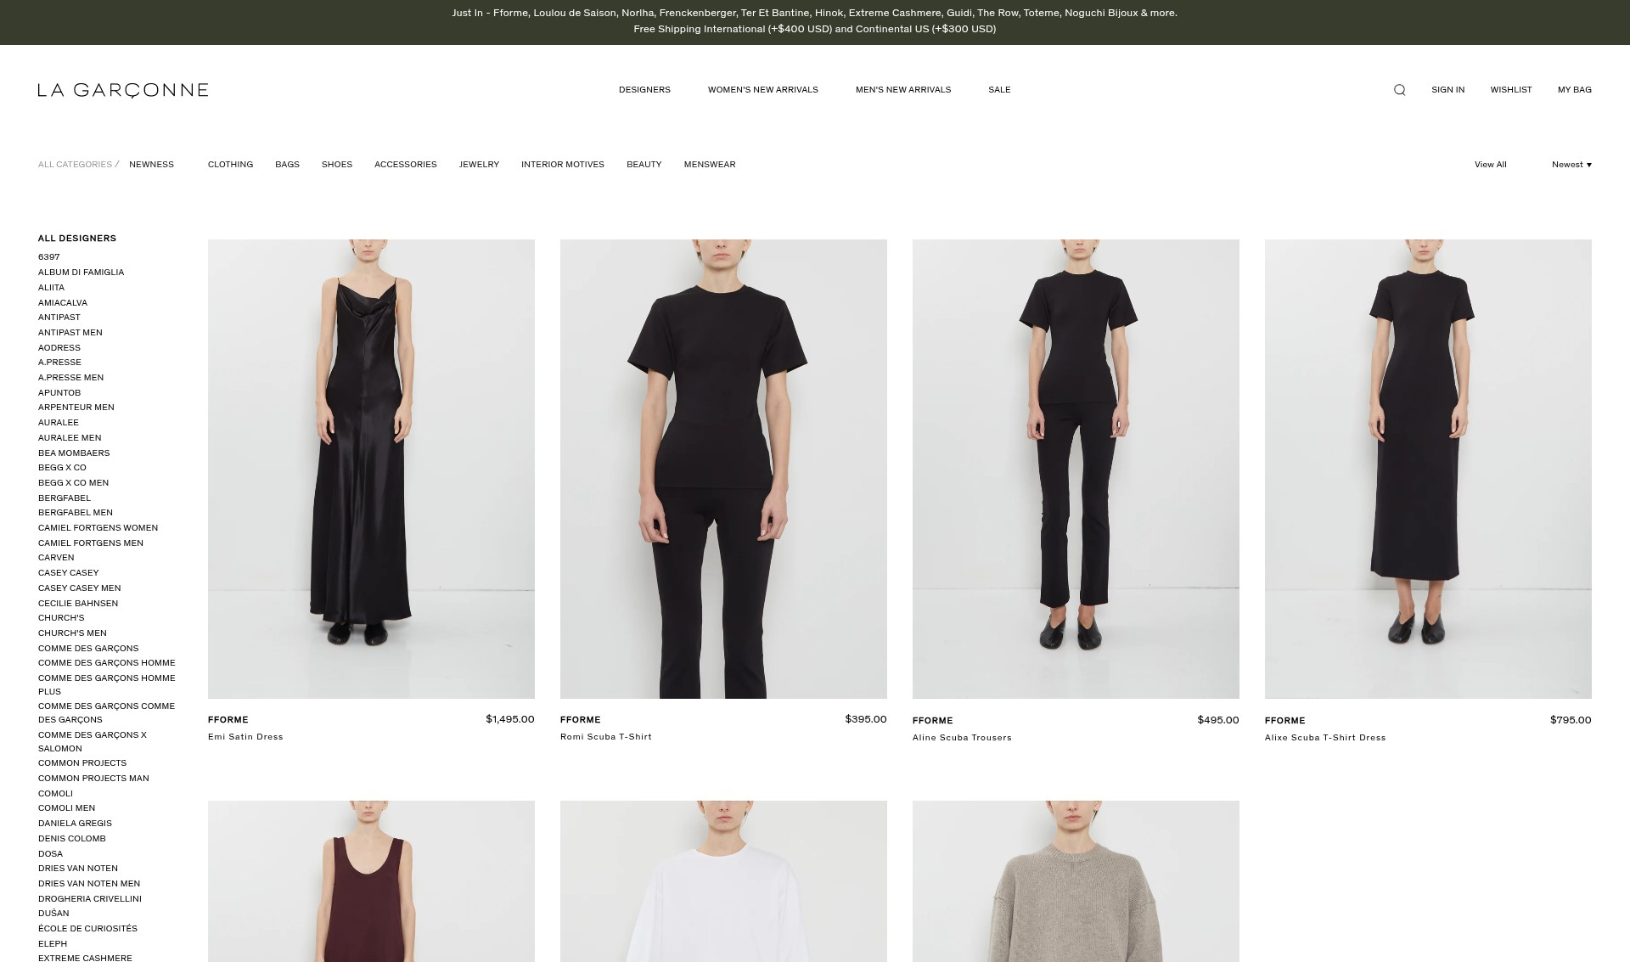Open My Bag

click(1574, 90)
